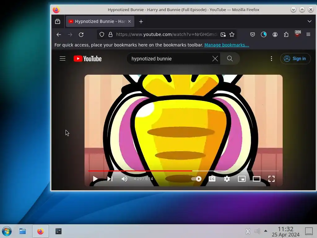Open uBlock Origin icon showing 206
This screenshot has width=317, height=238.
pyautogui.click(x=297, y=34)
